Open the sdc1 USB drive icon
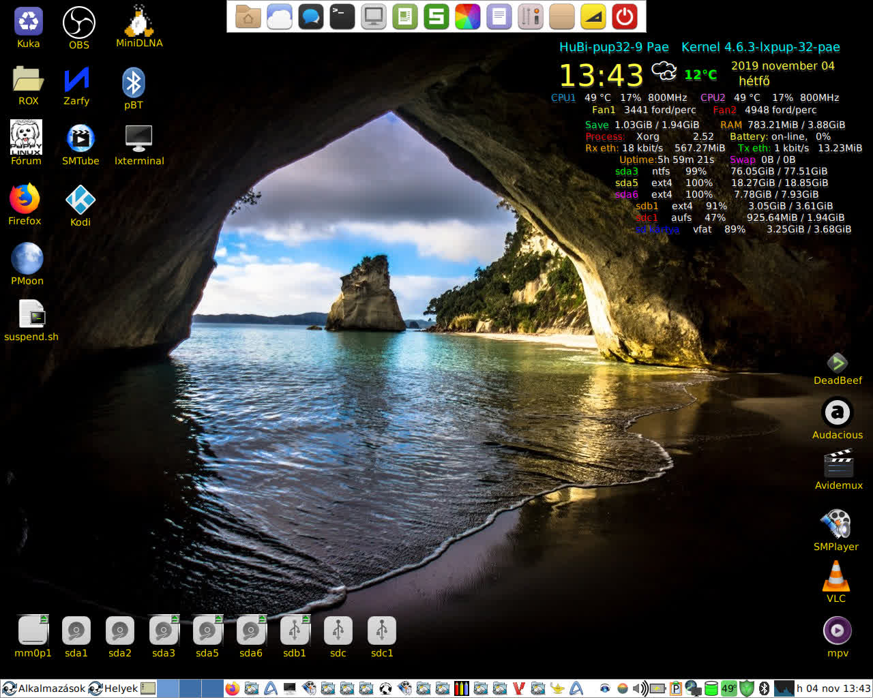Image resolution: width=873 pixels, height=698 pixels. 382,631
